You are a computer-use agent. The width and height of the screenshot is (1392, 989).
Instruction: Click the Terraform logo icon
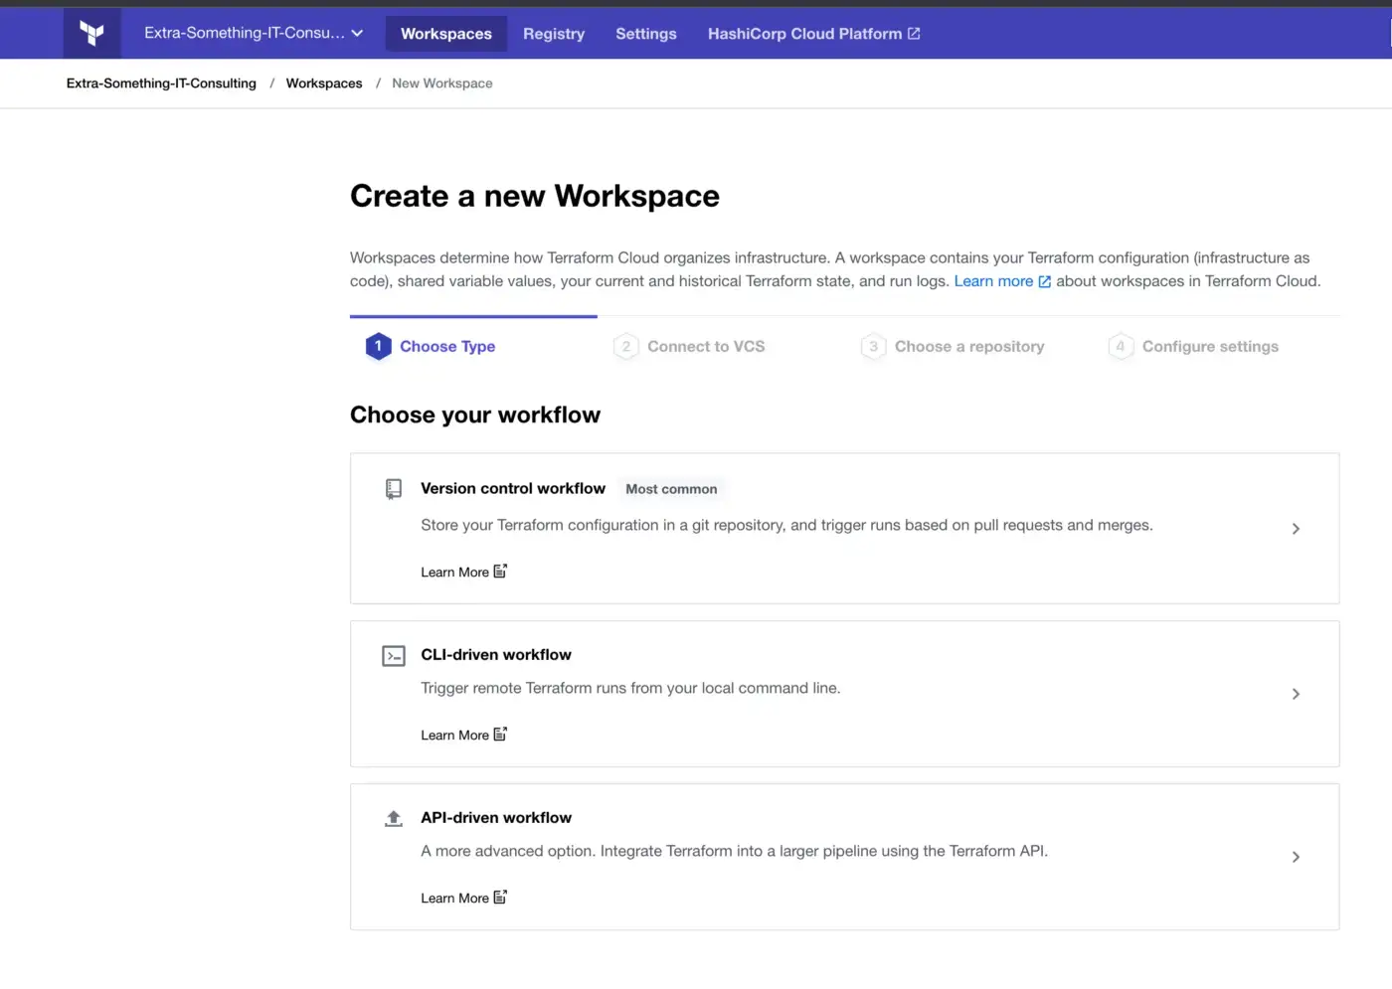click(92, 33)
